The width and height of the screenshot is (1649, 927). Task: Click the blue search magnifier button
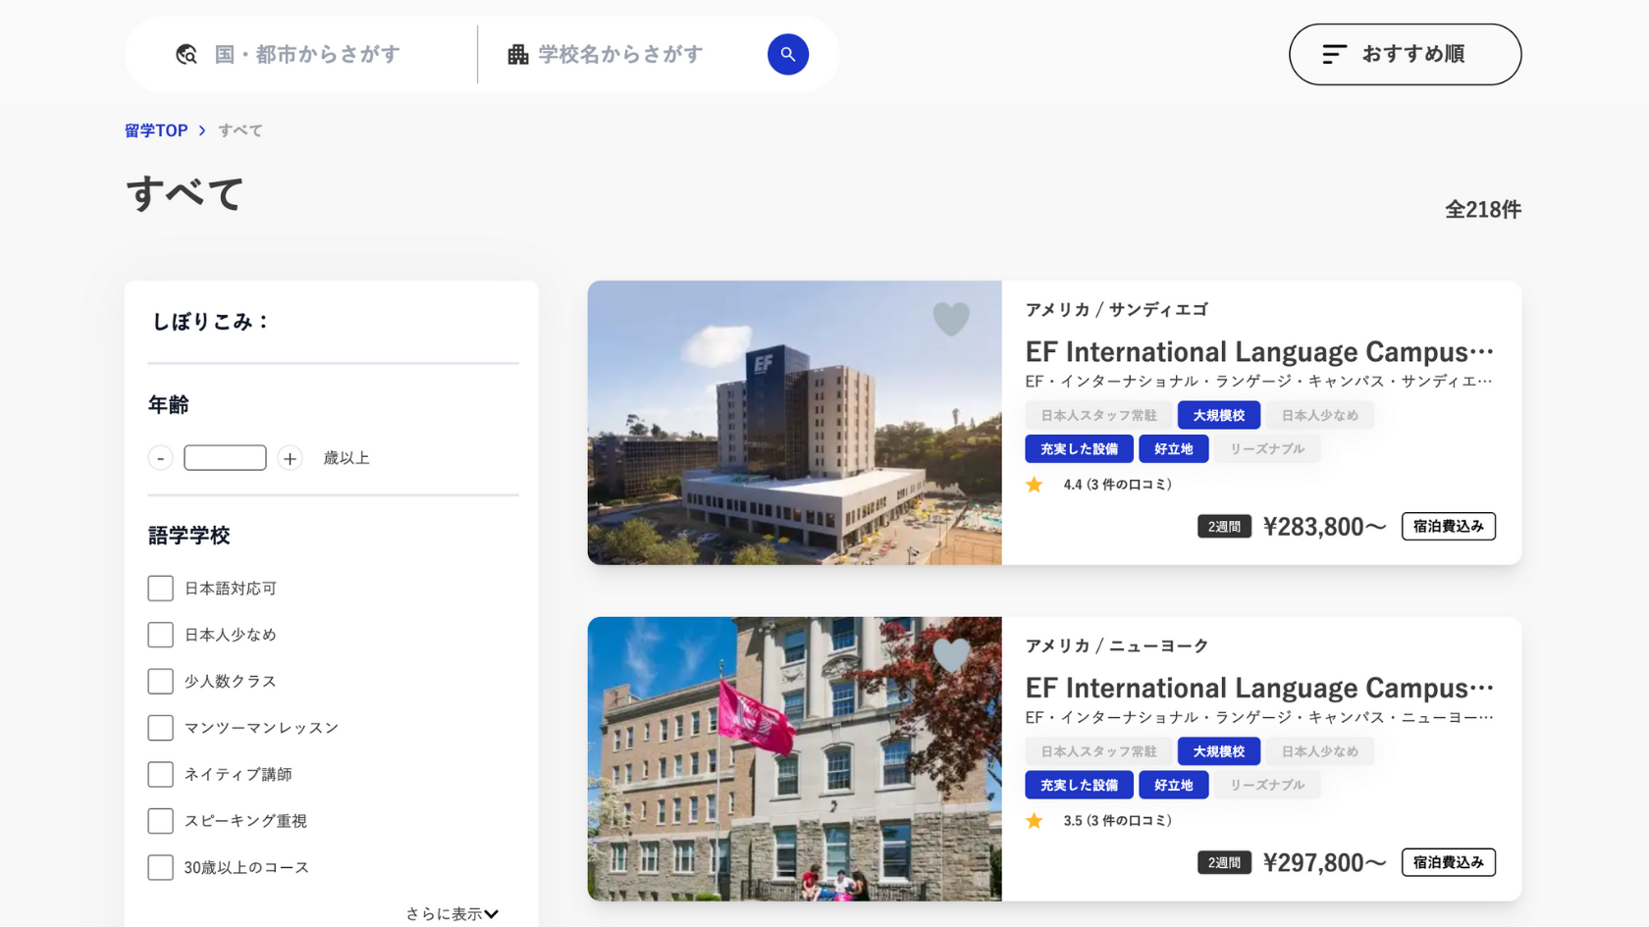[x=787, y=54]
